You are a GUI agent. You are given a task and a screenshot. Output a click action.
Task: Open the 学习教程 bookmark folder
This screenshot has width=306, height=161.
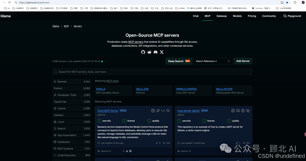tap(62, 8)
